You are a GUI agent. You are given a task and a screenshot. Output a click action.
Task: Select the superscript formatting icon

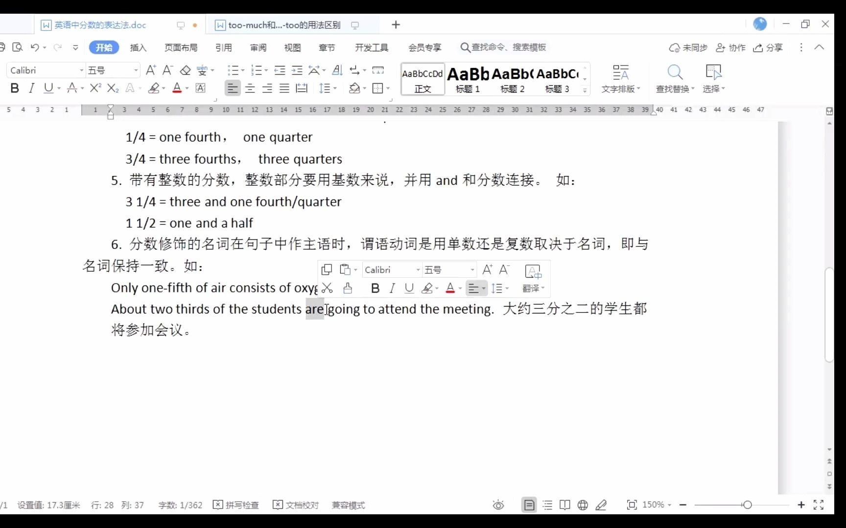(94, 88)
